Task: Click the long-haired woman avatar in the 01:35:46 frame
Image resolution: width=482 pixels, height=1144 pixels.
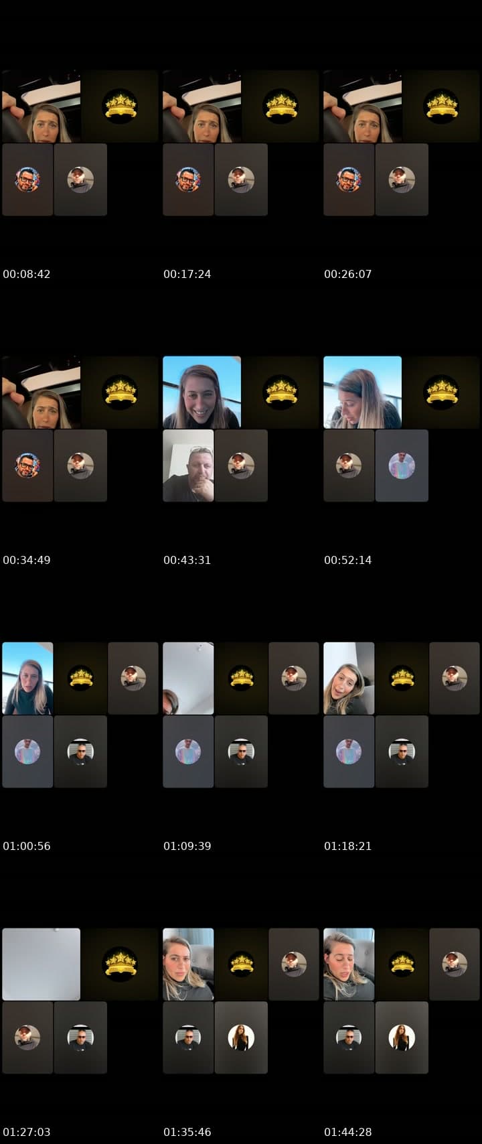Action: 241,1038
